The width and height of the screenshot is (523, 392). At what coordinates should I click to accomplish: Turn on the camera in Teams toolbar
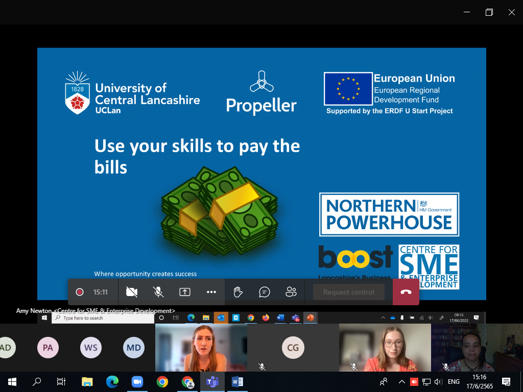(x=132, y=292)
